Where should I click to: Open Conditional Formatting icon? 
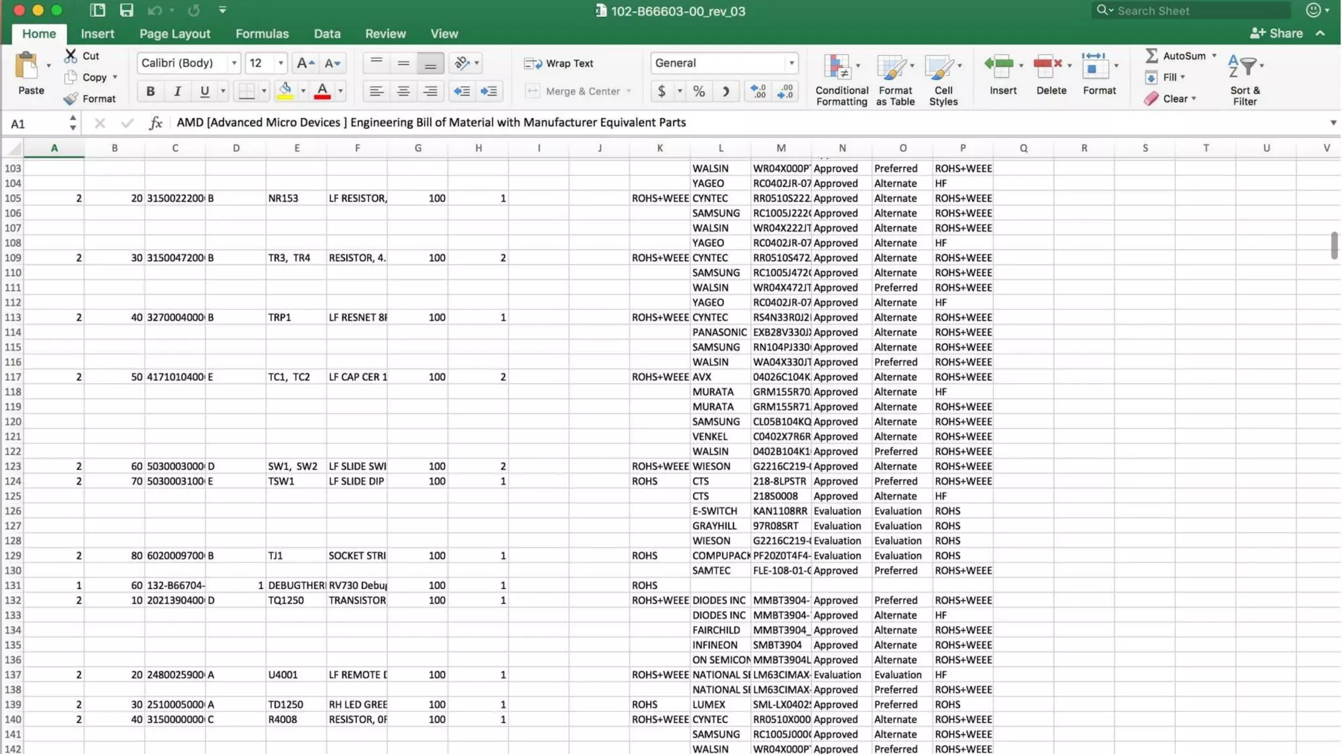(837, 67)
